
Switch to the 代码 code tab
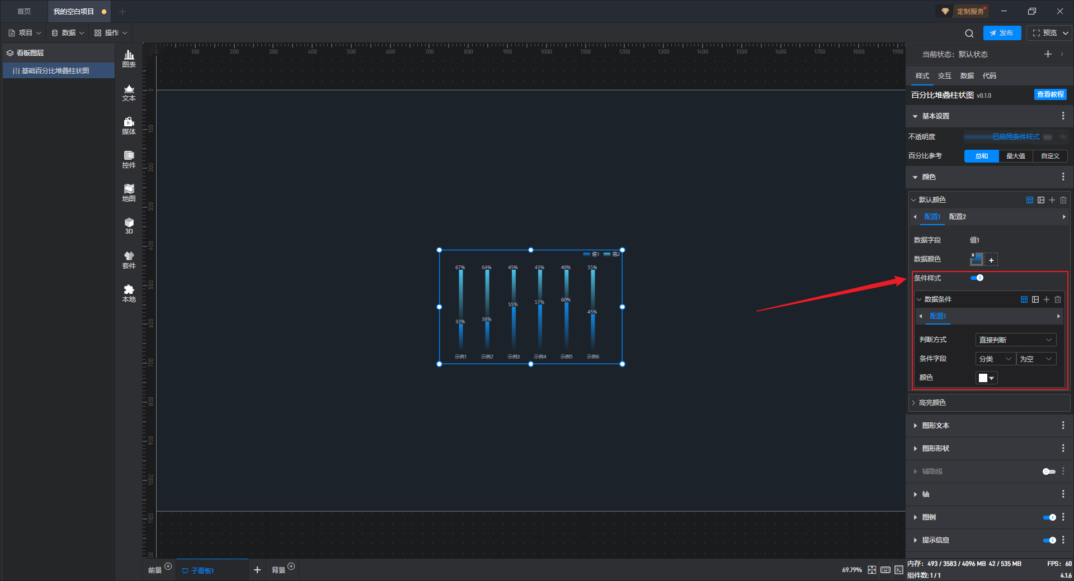990,76
